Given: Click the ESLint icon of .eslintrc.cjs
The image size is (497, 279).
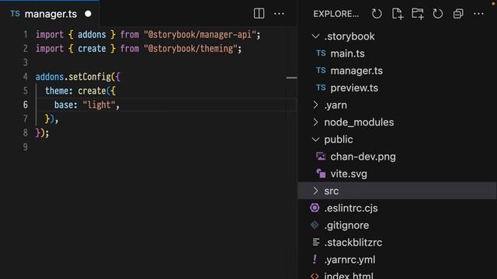Looking at the screenshot, I should (315, 208).
